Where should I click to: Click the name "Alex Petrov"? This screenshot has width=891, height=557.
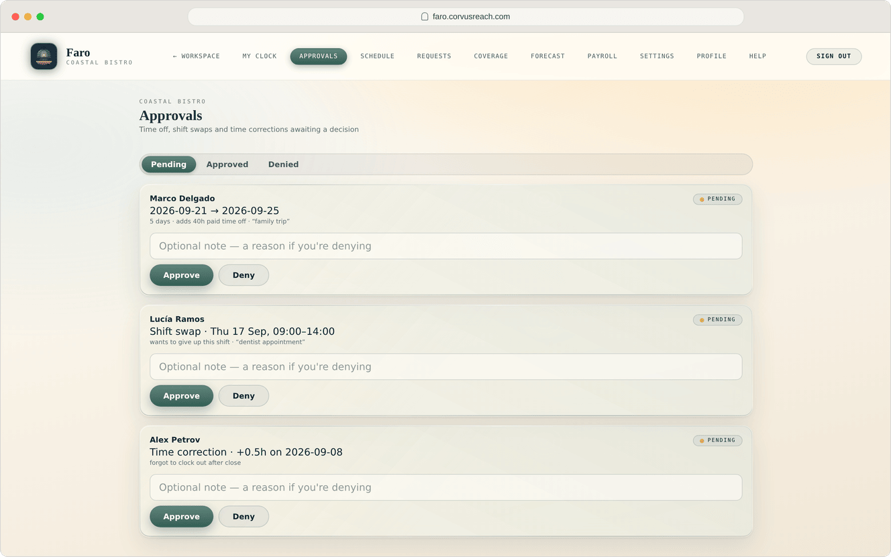click(174, 440)
